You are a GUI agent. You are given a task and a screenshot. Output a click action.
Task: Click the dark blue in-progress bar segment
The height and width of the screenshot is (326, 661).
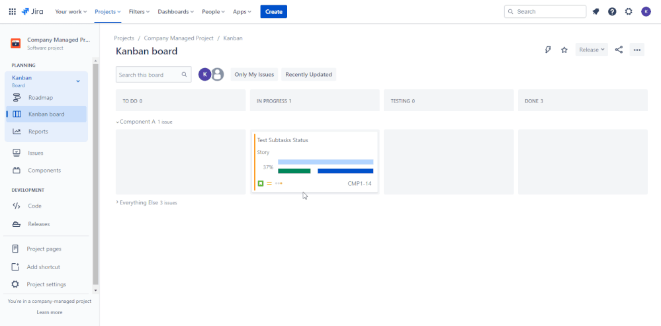[x=345, y=171]
